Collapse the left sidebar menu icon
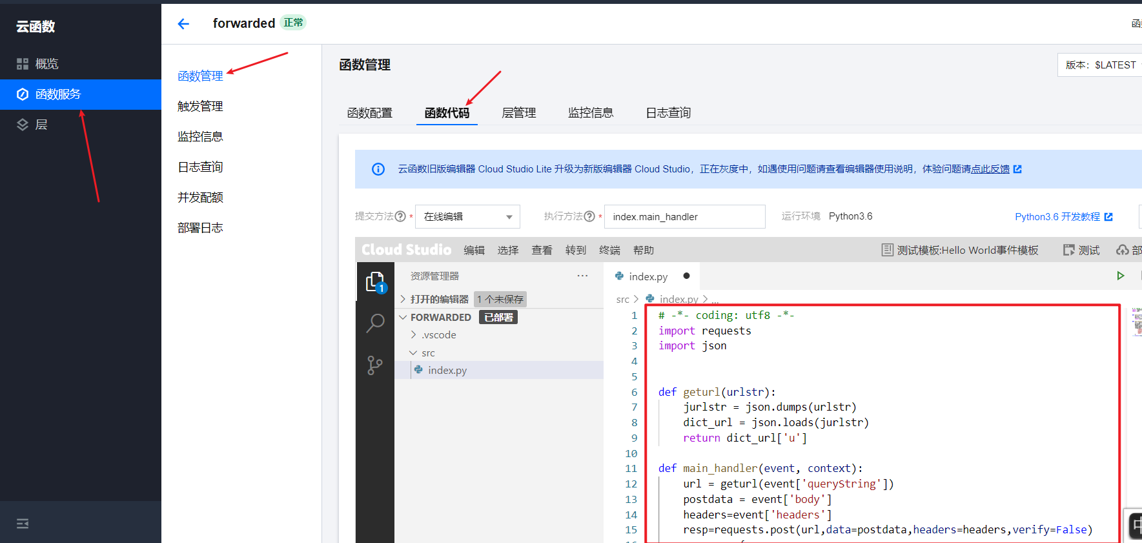 coord(23,524)
